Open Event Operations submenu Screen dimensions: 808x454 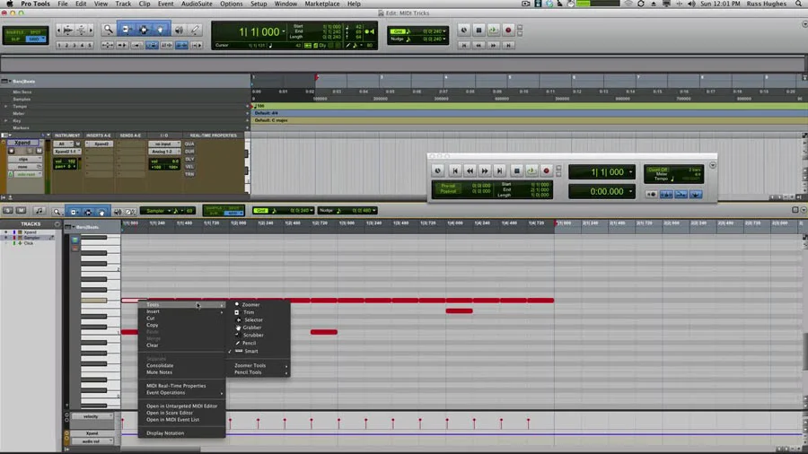pos(182,393)
